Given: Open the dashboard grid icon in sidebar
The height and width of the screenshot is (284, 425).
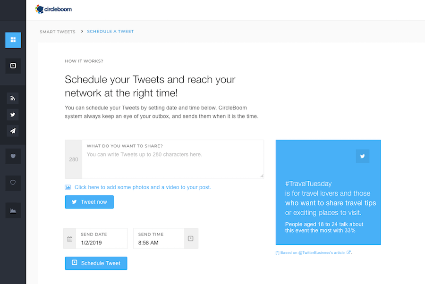Looking at the screenshot, I should (x=13, y=40).
